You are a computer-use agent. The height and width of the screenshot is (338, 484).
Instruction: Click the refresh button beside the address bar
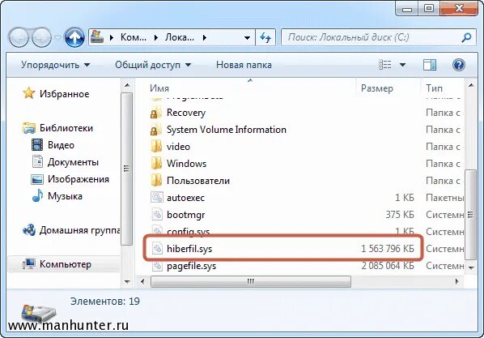coord(265,37)
